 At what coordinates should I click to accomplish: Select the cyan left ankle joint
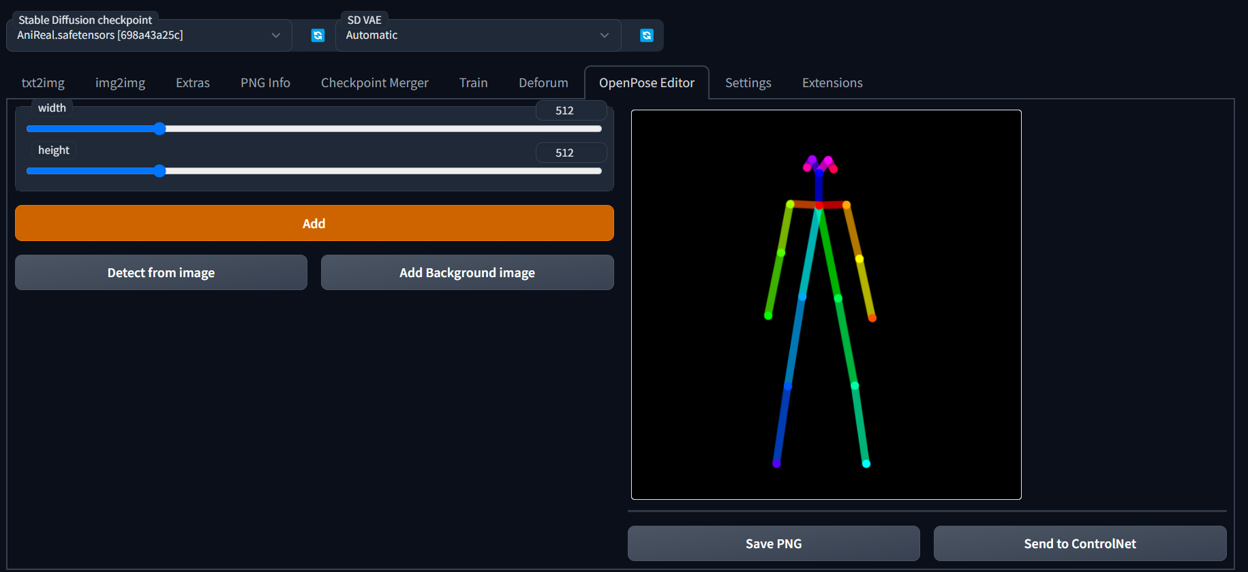(866, 464)
